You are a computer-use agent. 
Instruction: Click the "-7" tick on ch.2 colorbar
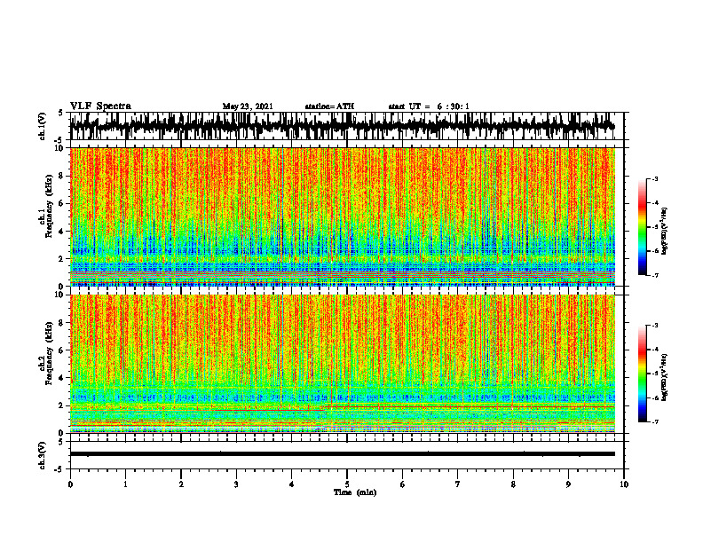click(655, 422)
